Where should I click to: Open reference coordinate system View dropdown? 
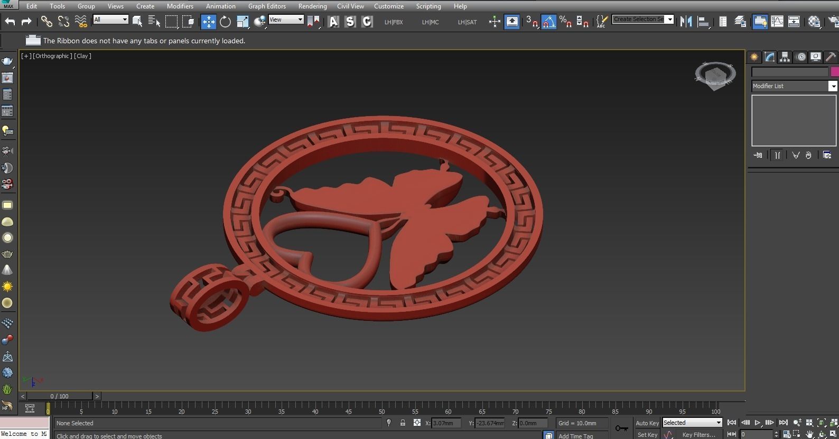pyautogui.click(x=286, y=20)
